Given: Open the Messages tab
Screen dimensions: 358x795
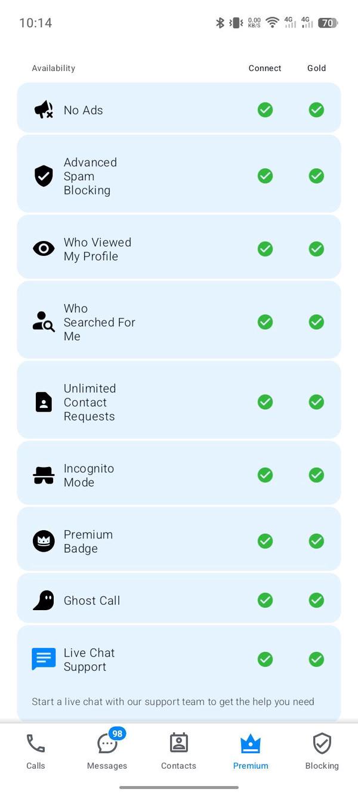Looking at the screenshot, I should 107,751.
